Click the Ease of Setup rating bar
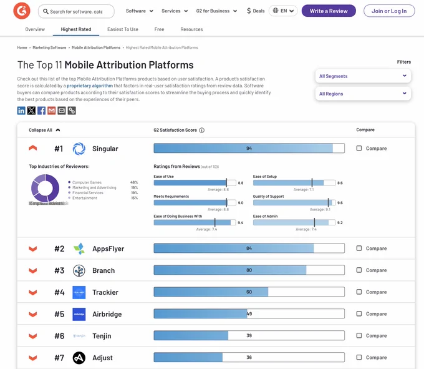The image size is (424, 369). [x=294, y=183]
